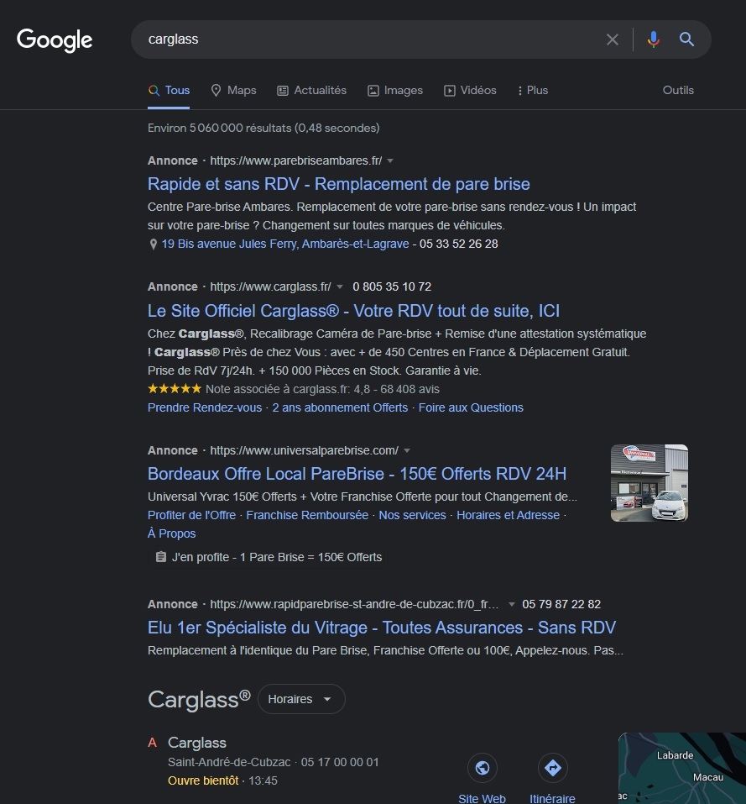Open 'Elu 1er Spécialiste du Vitrage' ad link
This screenshot has width=746, height=804.
pos(382,628)
